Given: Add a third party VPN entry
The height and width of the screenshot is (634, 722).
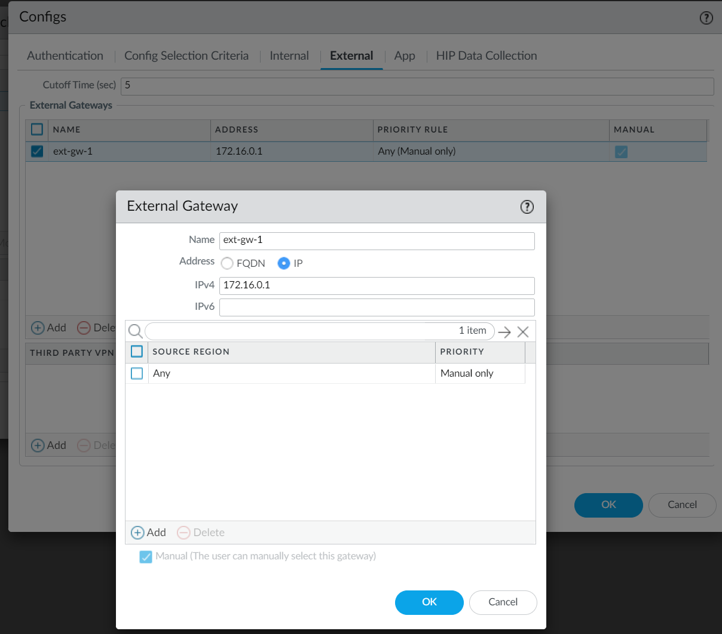Looking at the screenshot, I should pos(48,445).
